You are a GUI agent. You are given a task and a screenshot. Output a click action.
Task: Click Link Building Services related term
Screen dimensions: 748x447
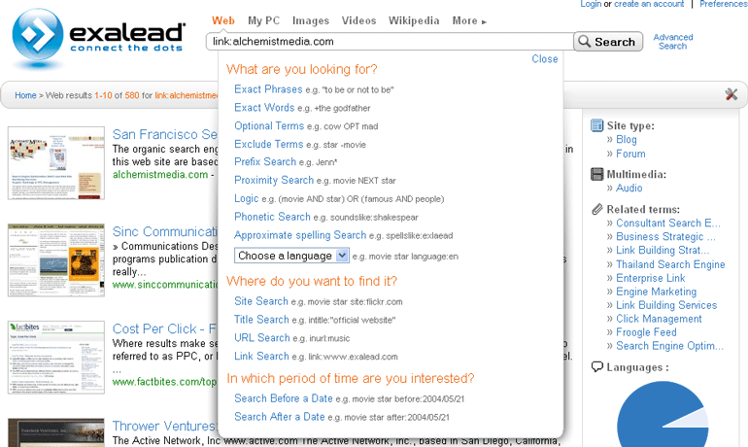pyautogui.click(x=666, y=305)
